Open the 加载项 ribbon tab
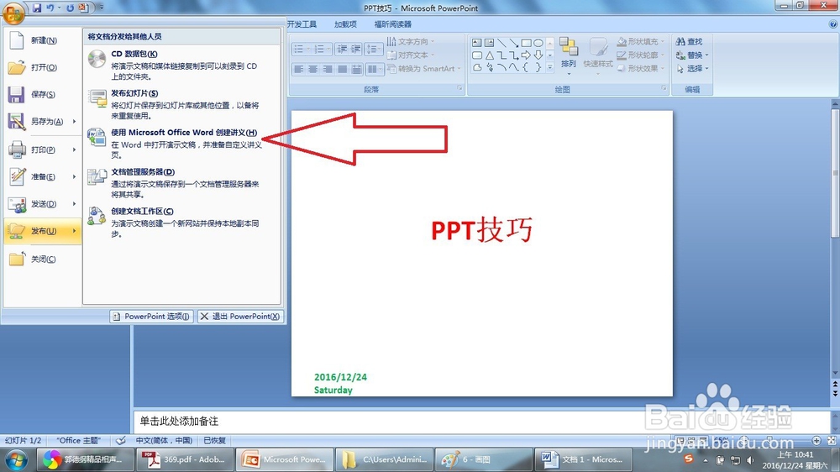Viewport: 840px width, 472px height. pos(345,24)
